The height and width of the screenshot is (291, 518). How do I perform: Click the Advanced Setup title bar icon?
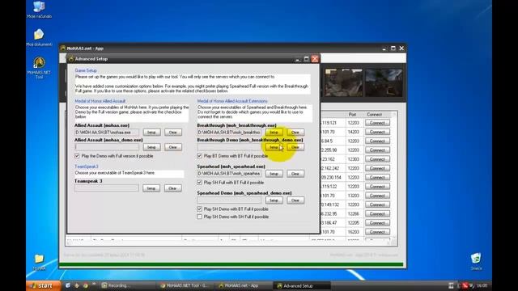coord(70,59)
